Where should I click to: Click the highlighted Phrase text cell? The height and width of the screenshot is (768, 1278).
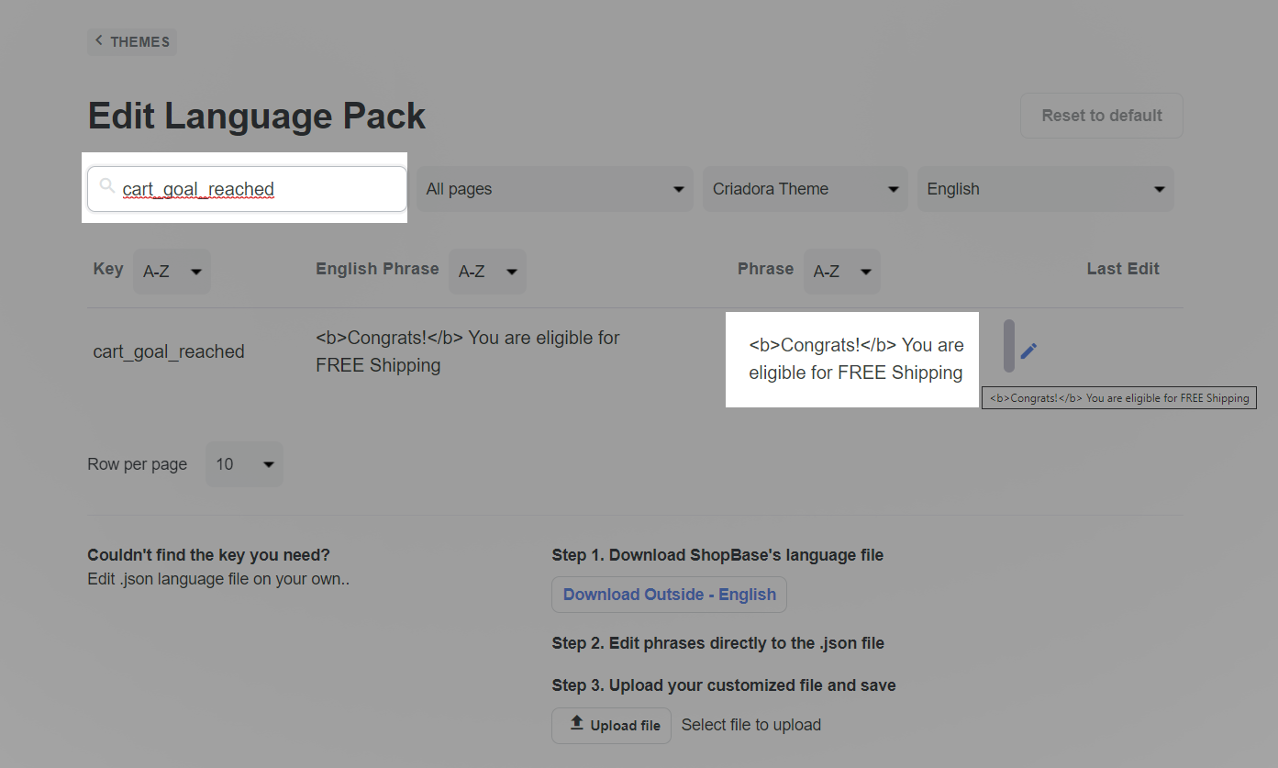(855, 359)
